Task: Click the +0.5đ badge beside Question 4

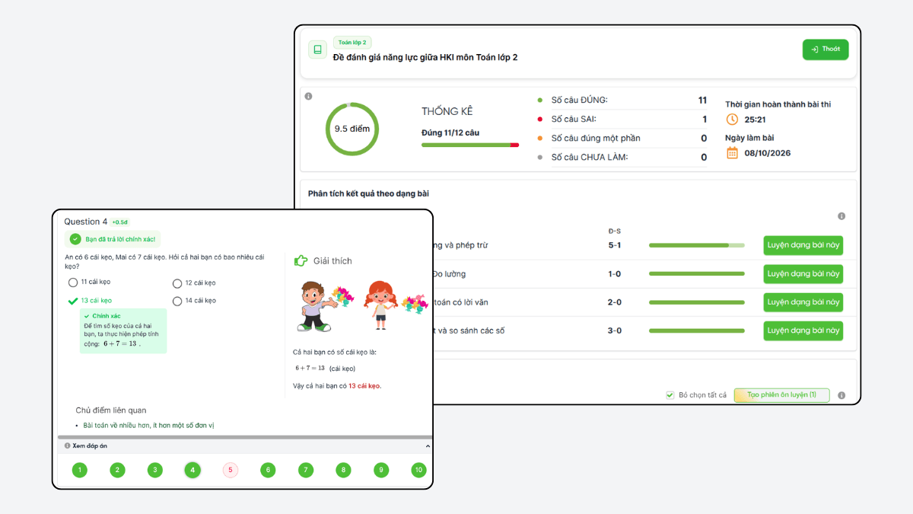Action: pyautogui.click(x=120, y=222)
